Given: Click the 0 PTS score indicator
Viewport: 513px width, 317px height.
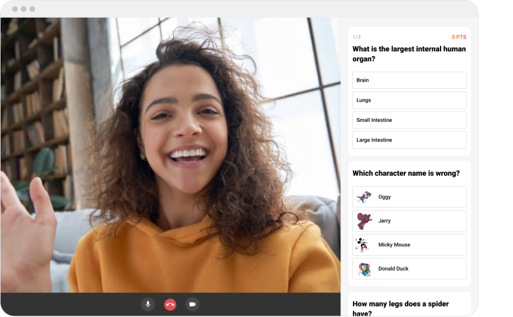Looking at the screenshot, I should [x=458, y=37].
